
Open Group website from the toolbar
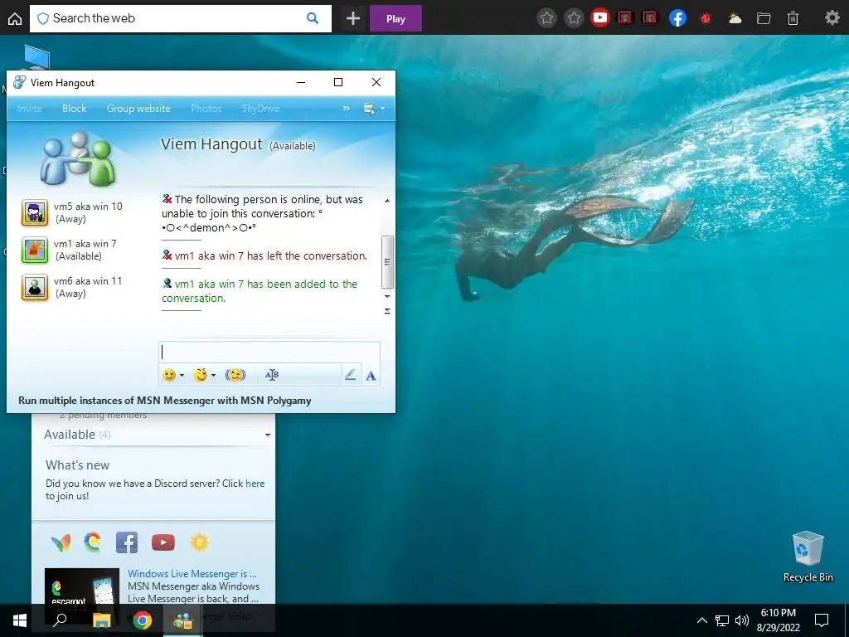pyautogui.click(x=138, y=109)
